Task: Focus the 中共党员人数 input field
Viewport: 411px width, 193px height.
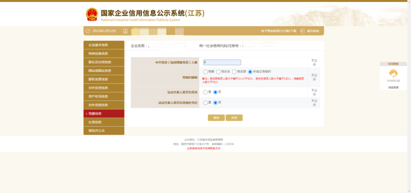Action: (222, 62)
